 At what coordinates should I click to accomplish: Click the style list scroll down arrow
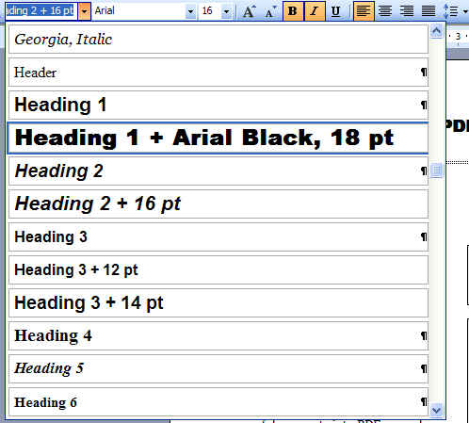pos(437,410)
